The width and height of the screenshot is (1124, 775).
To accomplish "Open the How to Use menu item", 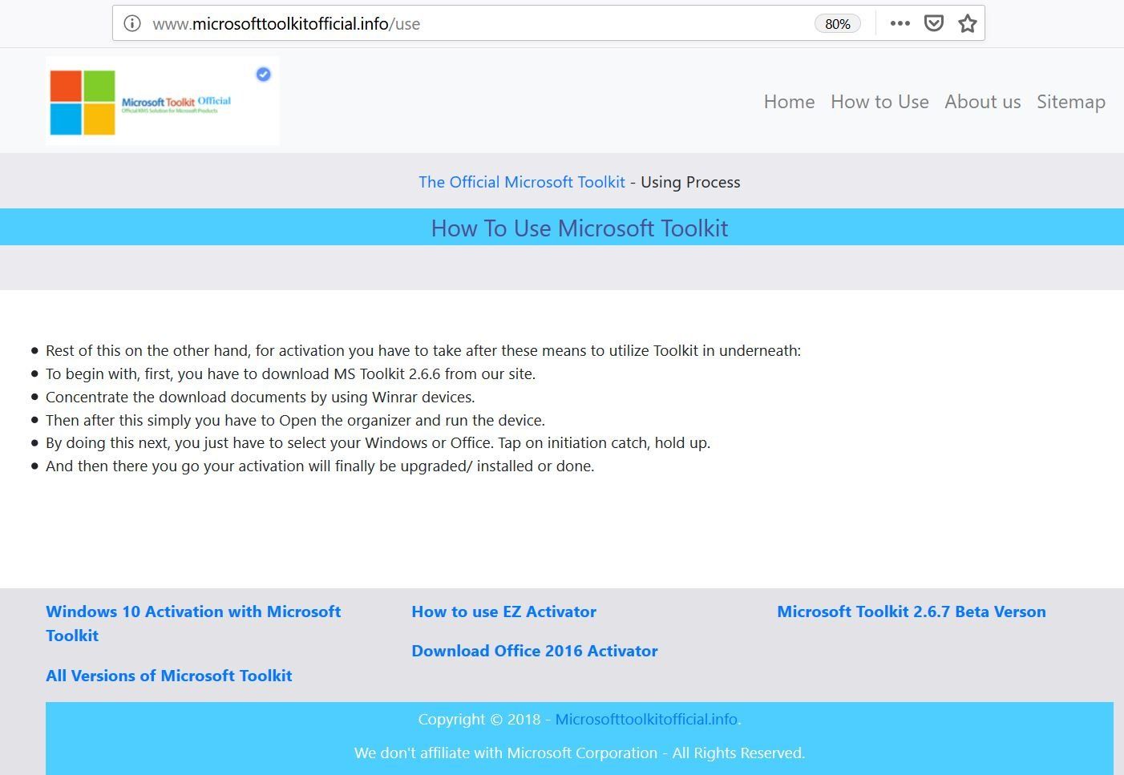I will [879, 102].
